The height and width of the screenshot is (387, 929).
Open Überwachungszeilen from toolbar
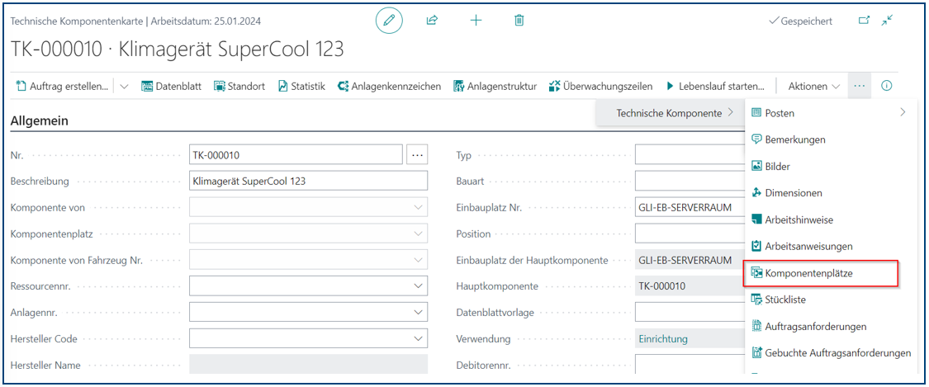pos(601,87)
